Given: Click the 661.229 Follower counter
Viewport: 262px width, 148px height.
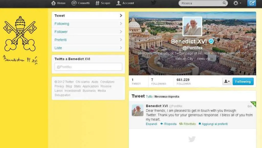Looking at the screenshot, I should (x=184, y=81).
